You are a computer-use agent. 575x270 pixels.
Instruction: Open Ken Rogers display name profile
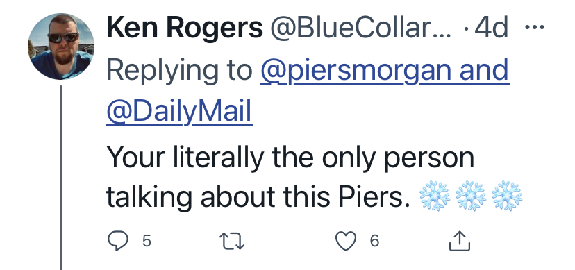point(185,28)
